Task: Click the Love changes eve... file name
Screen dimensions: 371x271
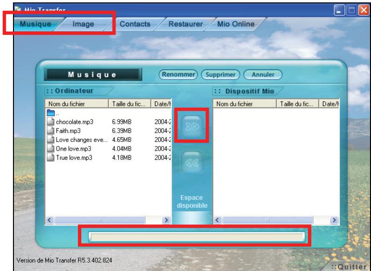Action: [82, 140]
